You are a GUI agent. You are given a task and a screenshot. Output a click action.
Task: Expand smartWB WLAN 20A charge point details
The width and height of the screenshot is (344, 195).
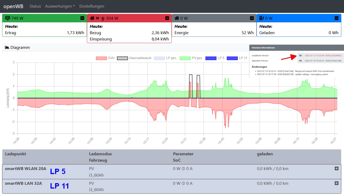click(x=336, y=168)
